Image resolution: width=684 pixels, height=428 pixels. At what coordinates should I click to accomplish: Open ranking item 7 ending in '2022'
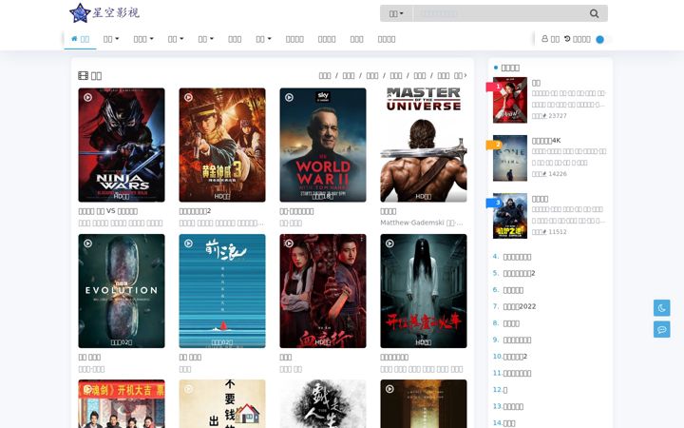[x=519, y=306]
